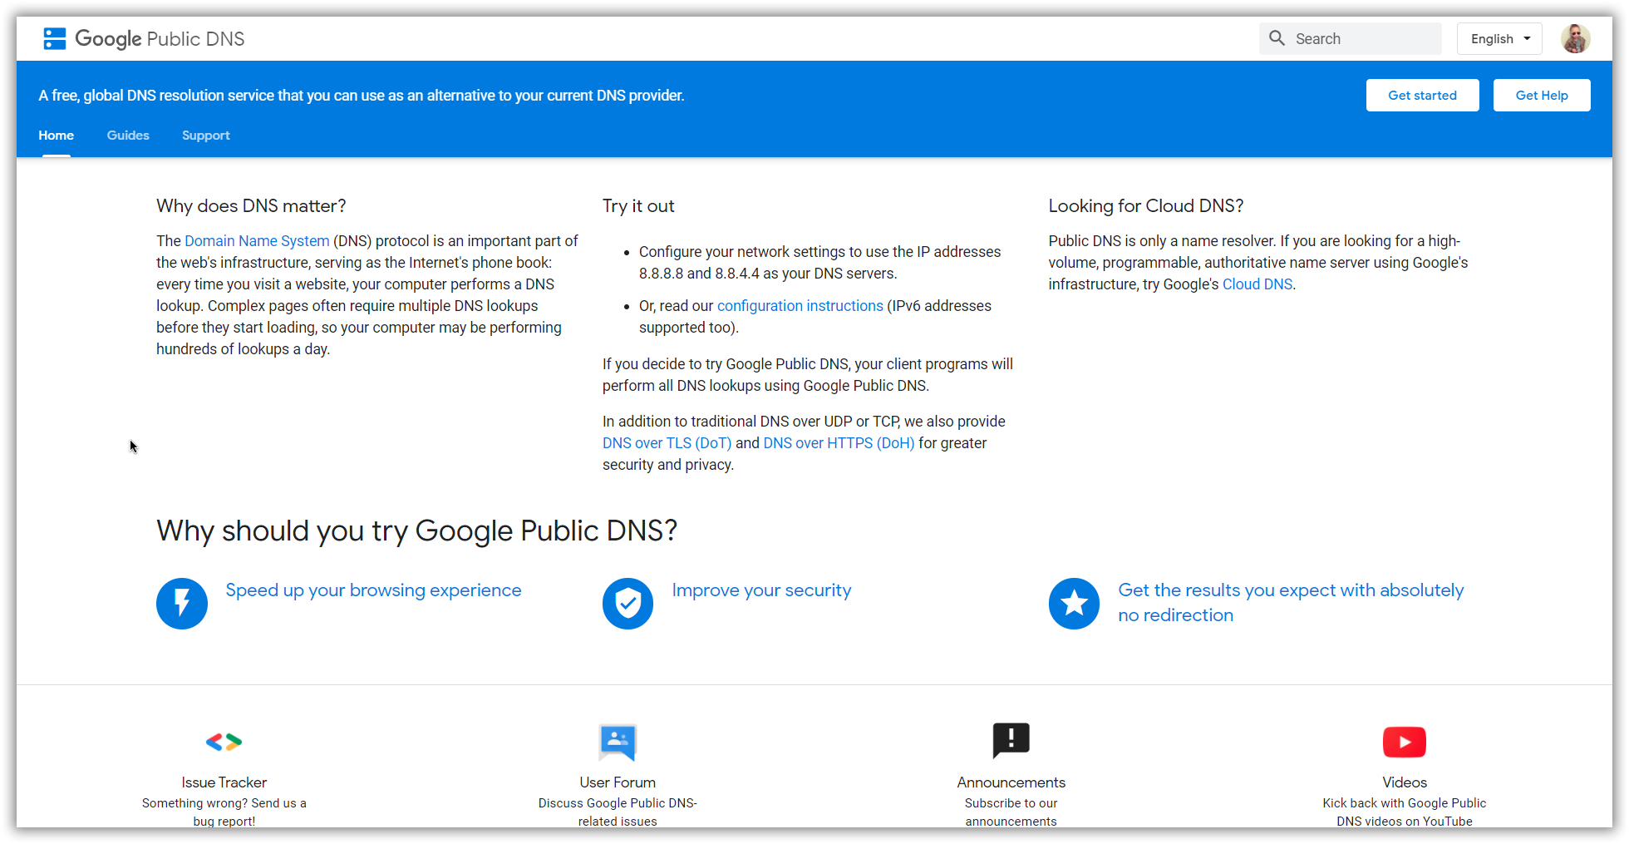
Task: Open the configuration instructions link
Action: [800, 306]
